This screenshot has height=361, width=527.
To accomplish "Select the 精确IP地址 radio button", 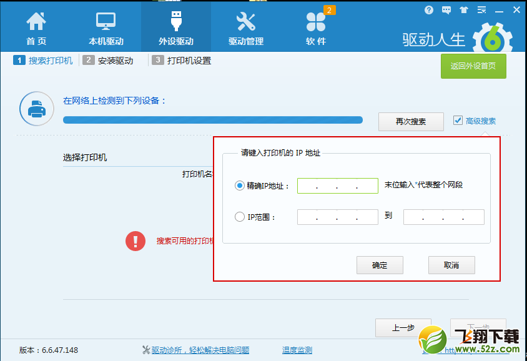I will pyautogui.click(x=239, y=185).
